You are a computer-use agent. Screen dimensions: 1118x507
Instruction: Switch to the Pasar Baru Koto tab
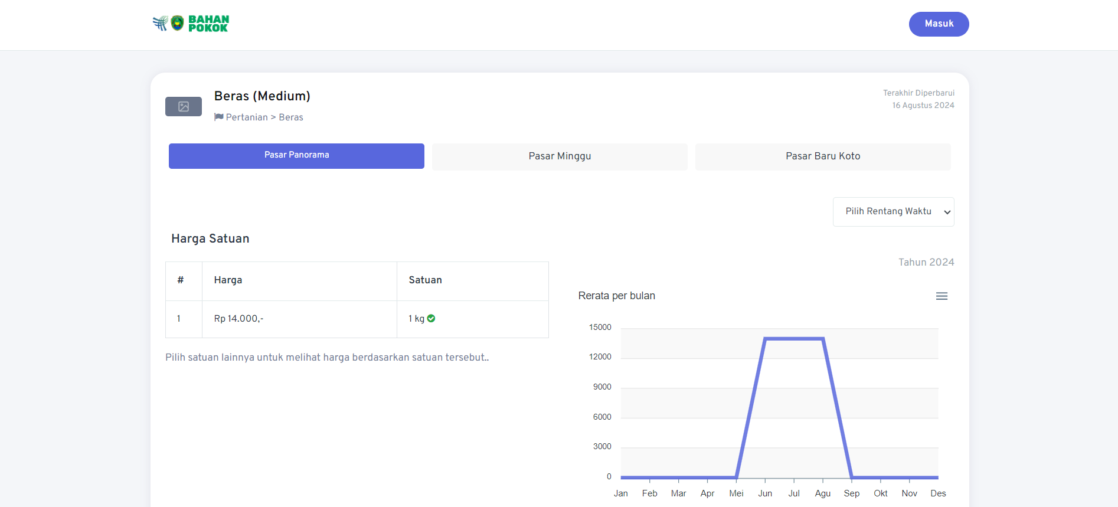coord(823,156)
